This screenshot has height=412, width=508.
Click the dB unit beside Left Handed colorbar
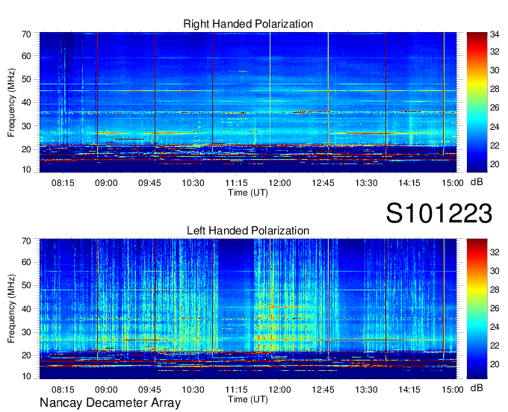tap(477, 387)
